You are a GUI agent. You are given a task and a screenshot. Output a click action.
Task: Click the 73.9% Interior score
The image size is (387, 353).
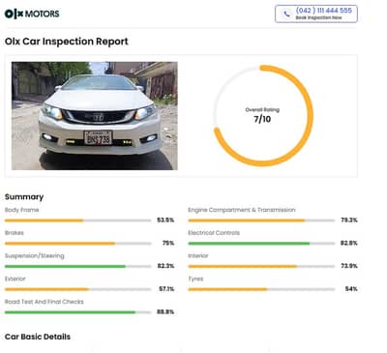coord(349,266)
